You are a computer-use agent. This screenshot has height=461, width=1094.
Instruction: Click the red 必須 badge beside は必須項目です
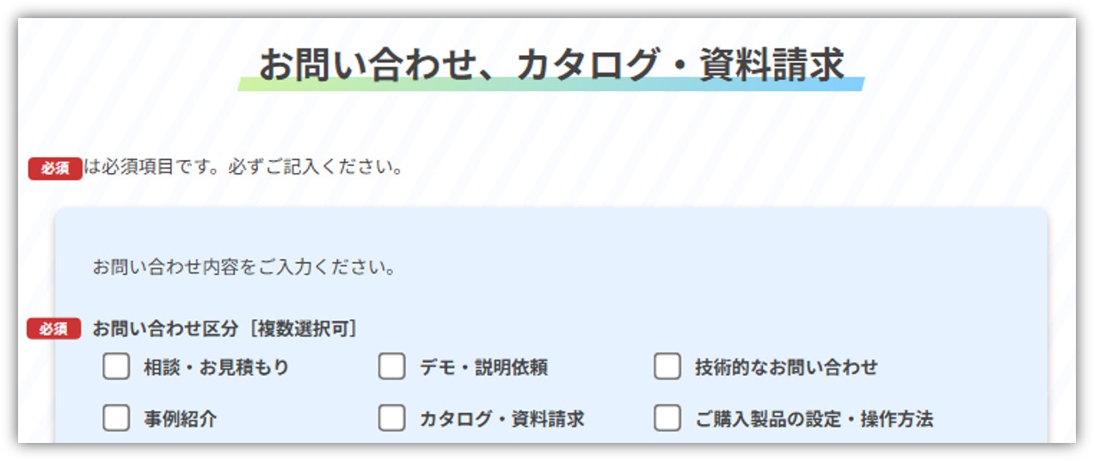point(55,169)
